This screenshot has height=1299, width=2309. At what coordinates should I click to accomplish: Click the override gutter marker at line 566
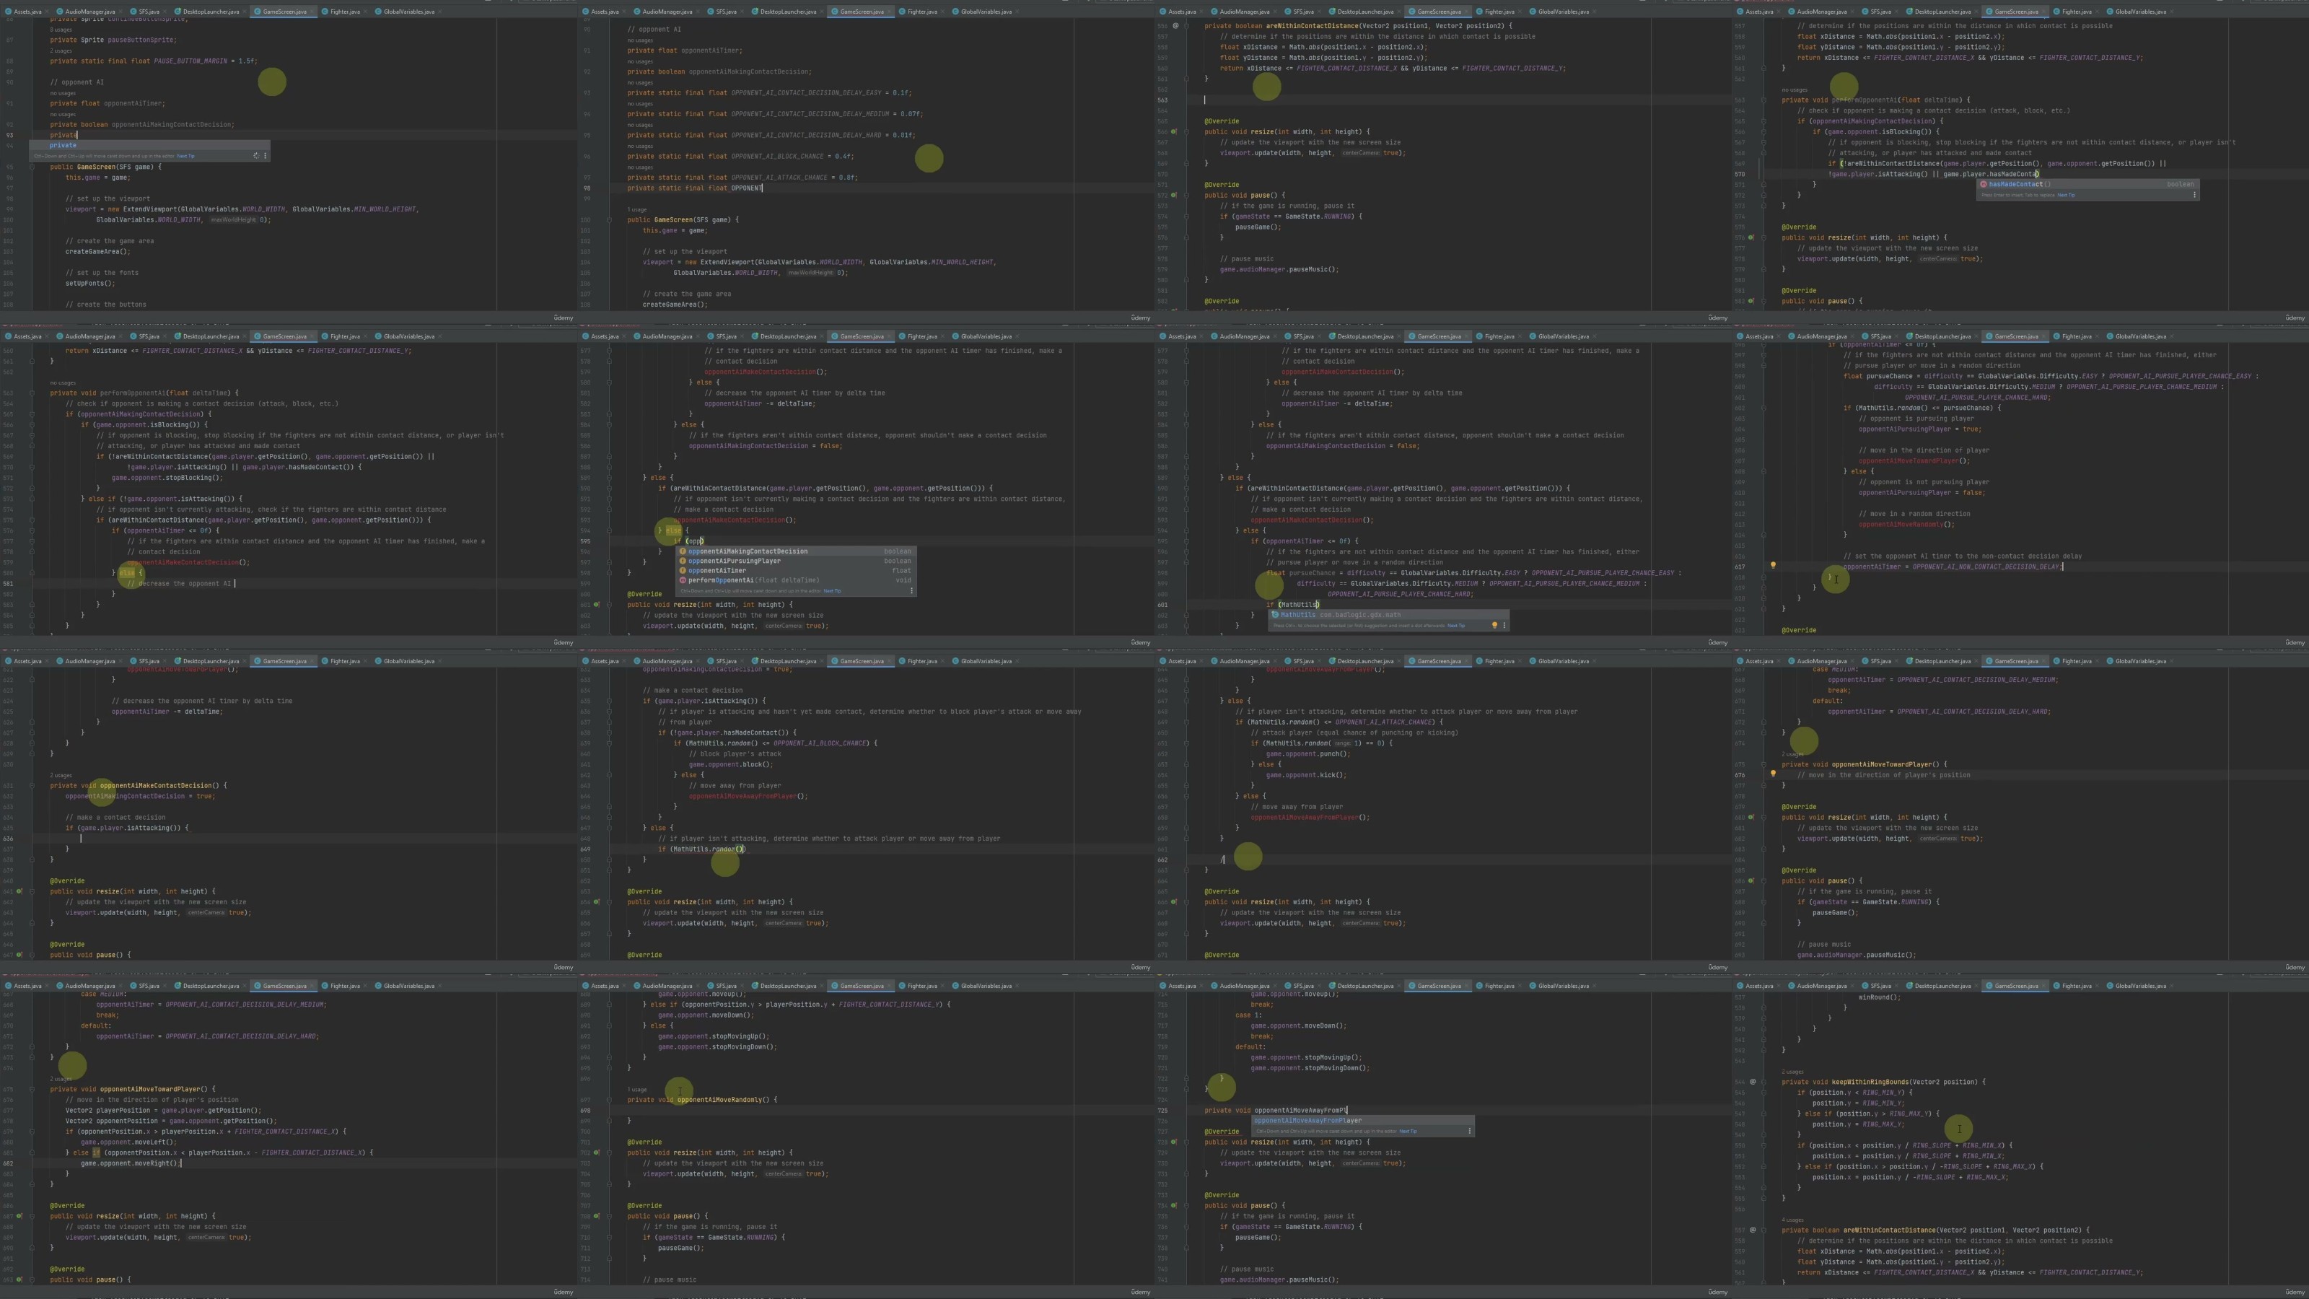pyautogui.click(x=1174, y=132)
